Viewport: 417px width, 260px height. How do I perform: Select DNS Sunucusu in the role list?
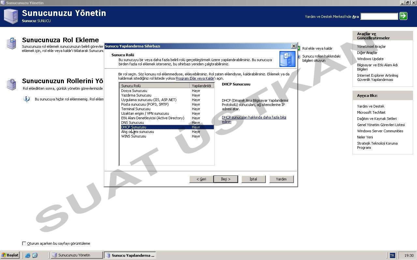click(x=167, y=123)
